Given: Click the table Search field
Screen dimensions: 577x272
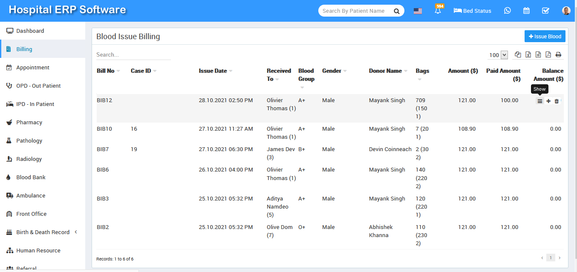Looking at the screenshot, I should pos(133,55).
